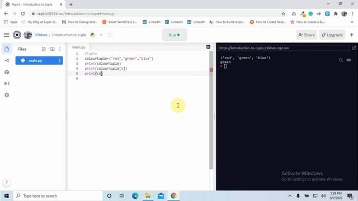Viewport: 358px width, 201px height.
Task: Search the console with magnifier icon
Action: click(341, 60)
